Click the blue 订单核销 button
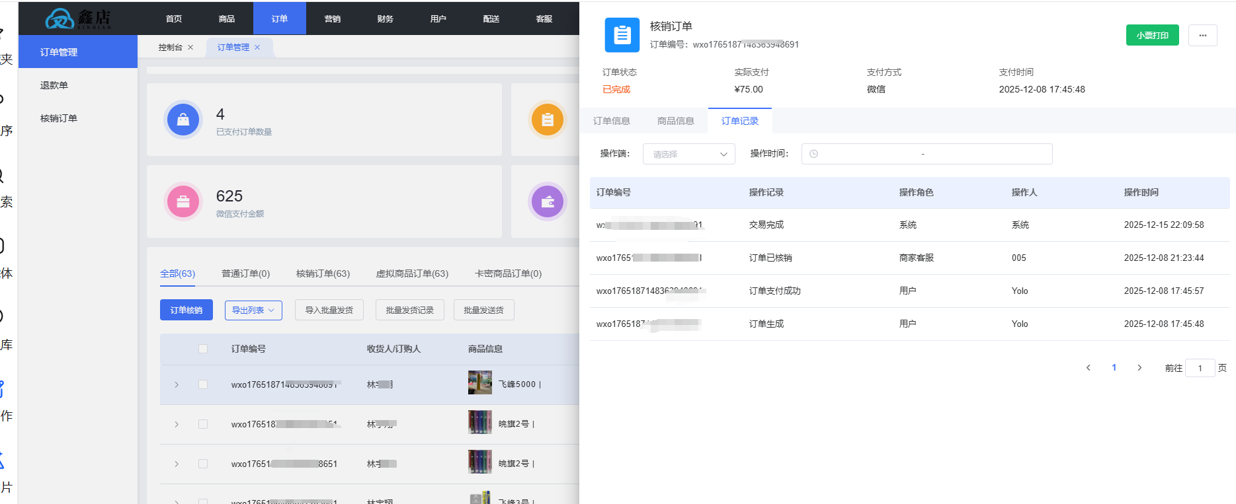1236x504 pixels. [186, 310]
